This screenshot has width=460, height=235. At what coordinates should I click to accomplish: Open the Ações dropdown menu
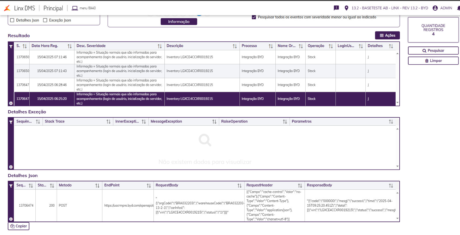387,35
